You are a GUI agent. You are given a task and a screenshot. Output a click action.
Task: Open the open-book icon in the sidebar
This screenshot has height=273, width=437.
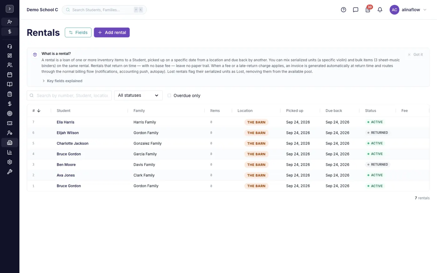point(10,84)
